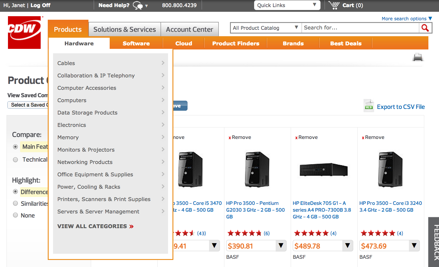Open HP EliteDesk 705 G1 product link
Screen dimensions: 439x267
[322, 210]
